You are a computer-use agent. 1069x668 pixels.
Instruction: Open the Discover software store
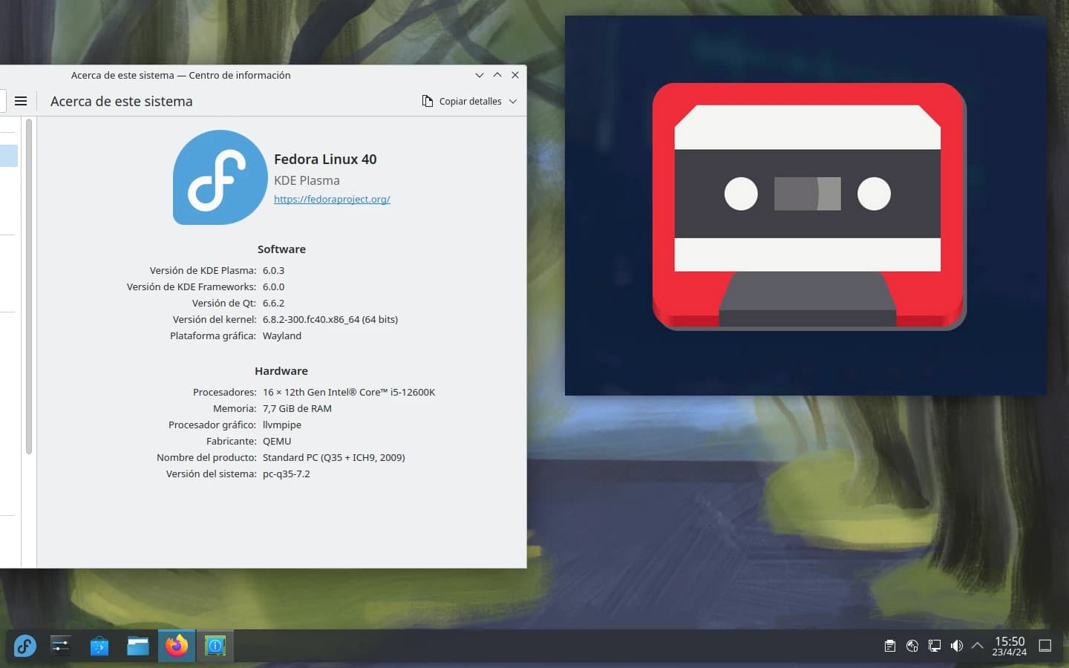tap(99, 646)
